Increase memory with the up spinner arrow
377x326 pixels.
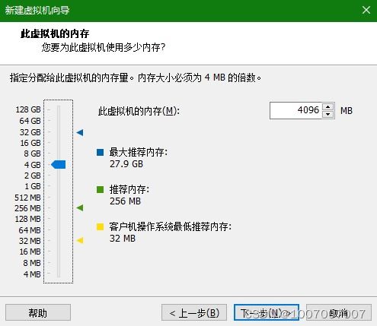coord(328,106)
